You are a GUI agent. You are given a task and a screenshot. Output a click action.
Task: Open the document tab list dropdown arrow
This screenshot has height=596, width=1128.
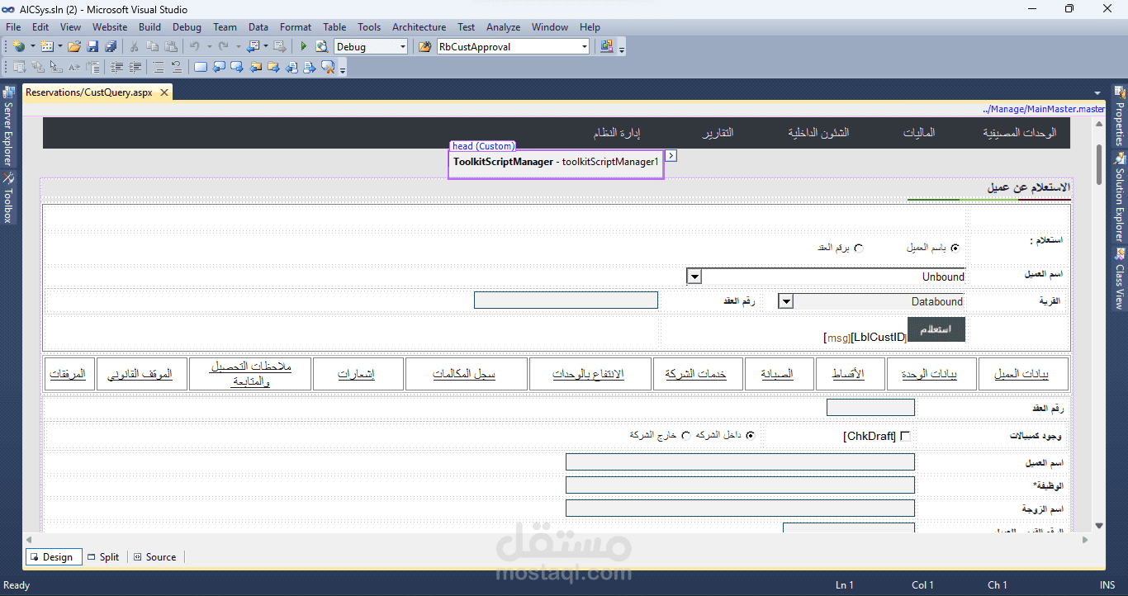(x=1097, y=92)
